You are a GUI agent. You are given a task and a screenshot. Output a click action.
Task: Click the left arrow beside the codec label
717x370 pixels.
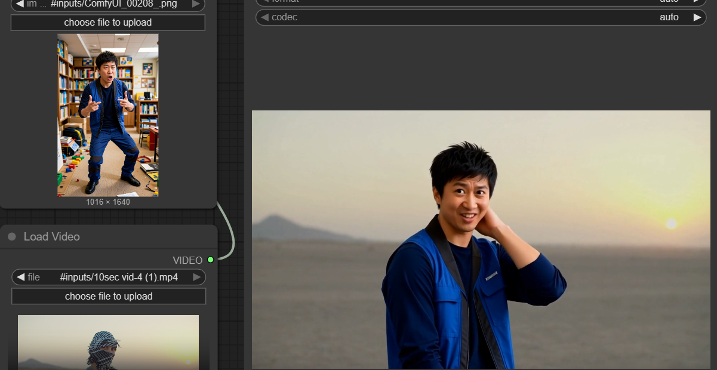(264, 17)
